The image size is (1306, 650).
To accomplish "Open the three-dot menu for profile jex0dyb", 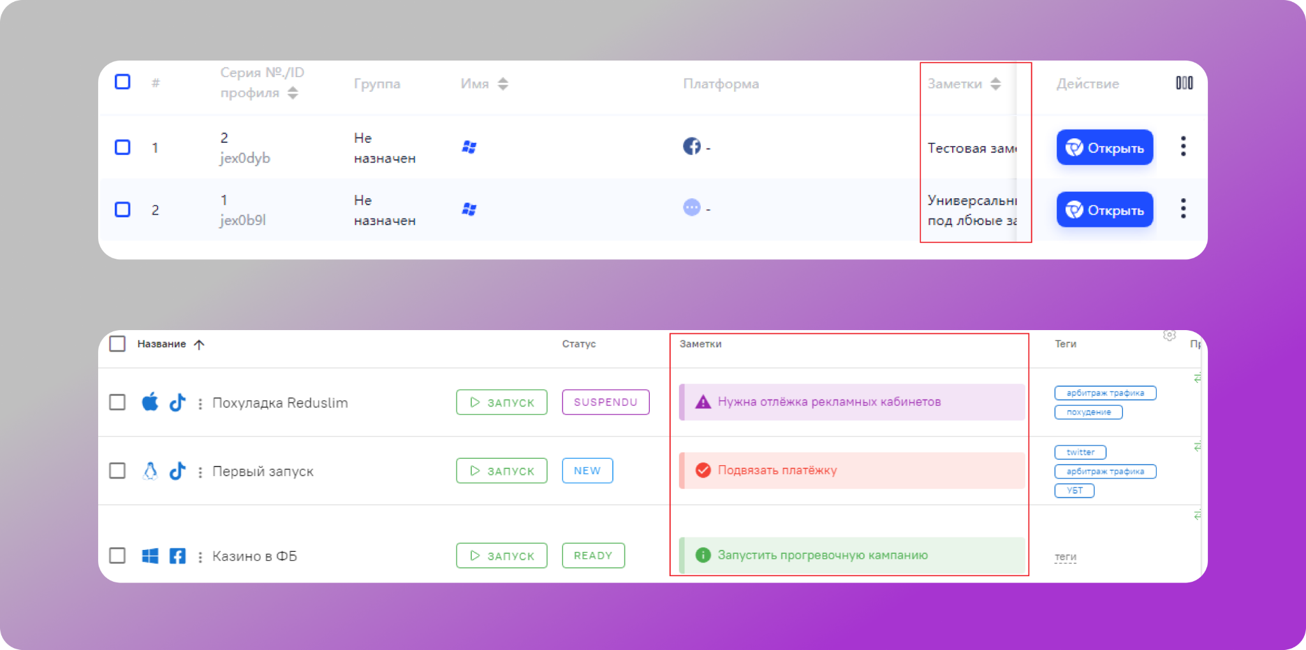I will point(1183,147).
